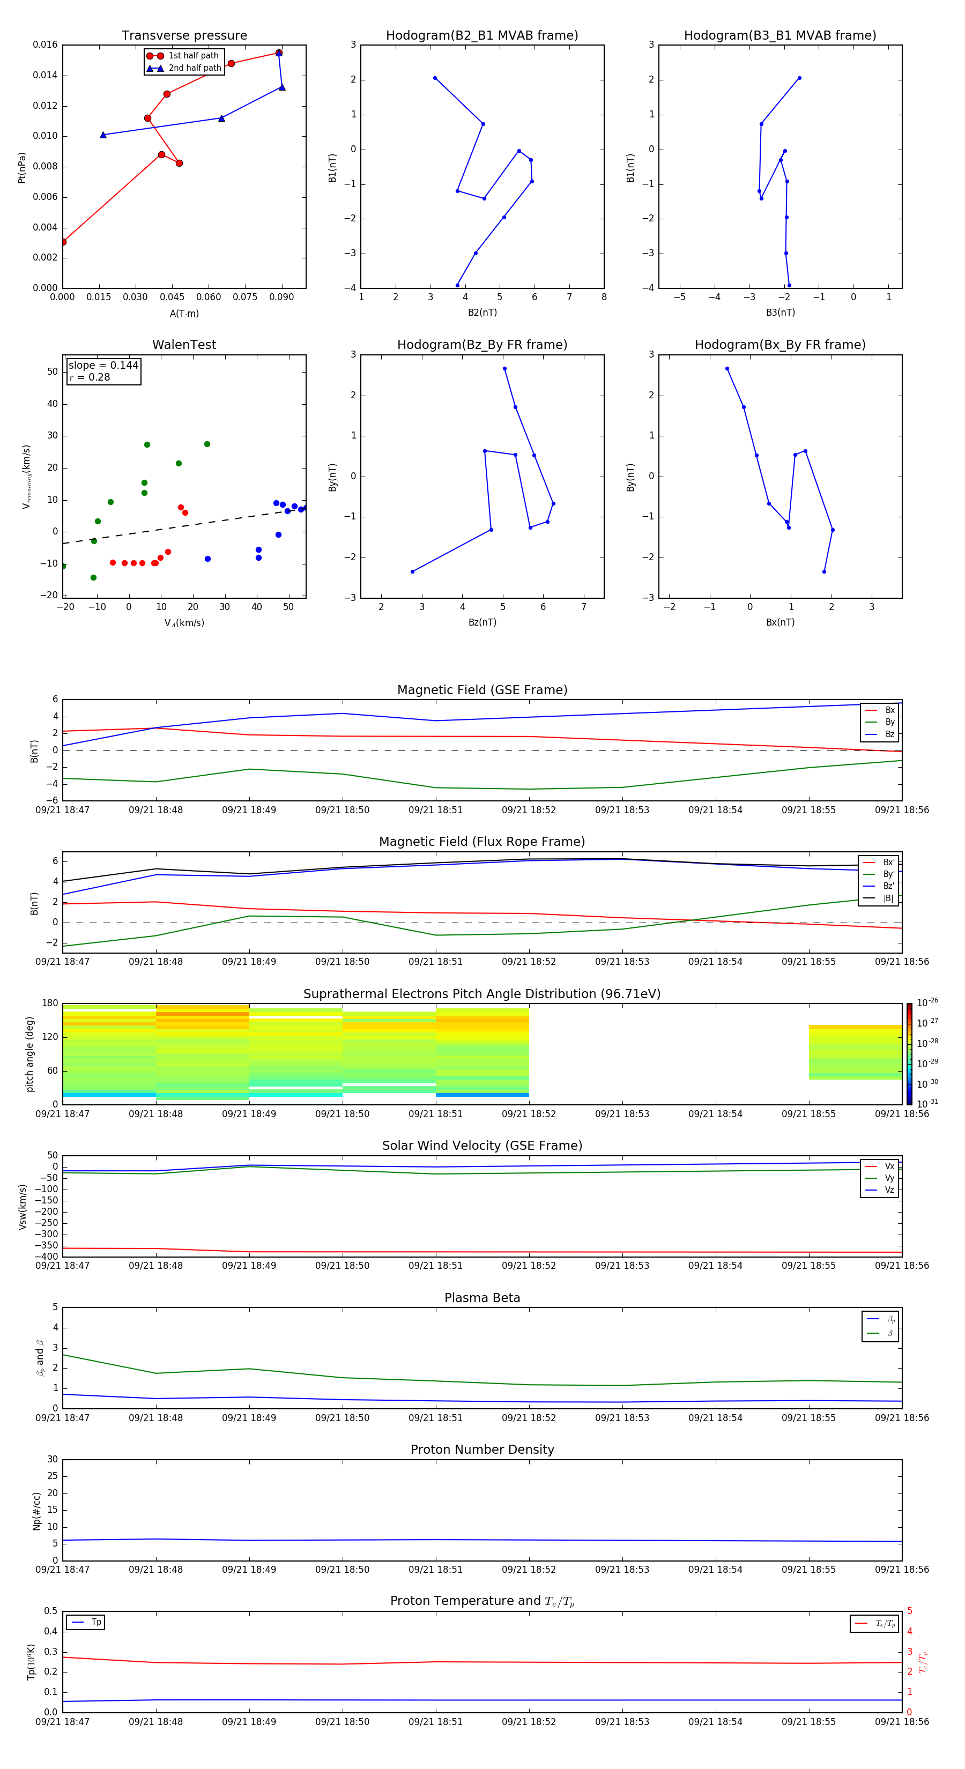Click the −400 tick on solar wind velocity axis
This screenshot has width=965, height=1769.
click(46, 1257)
